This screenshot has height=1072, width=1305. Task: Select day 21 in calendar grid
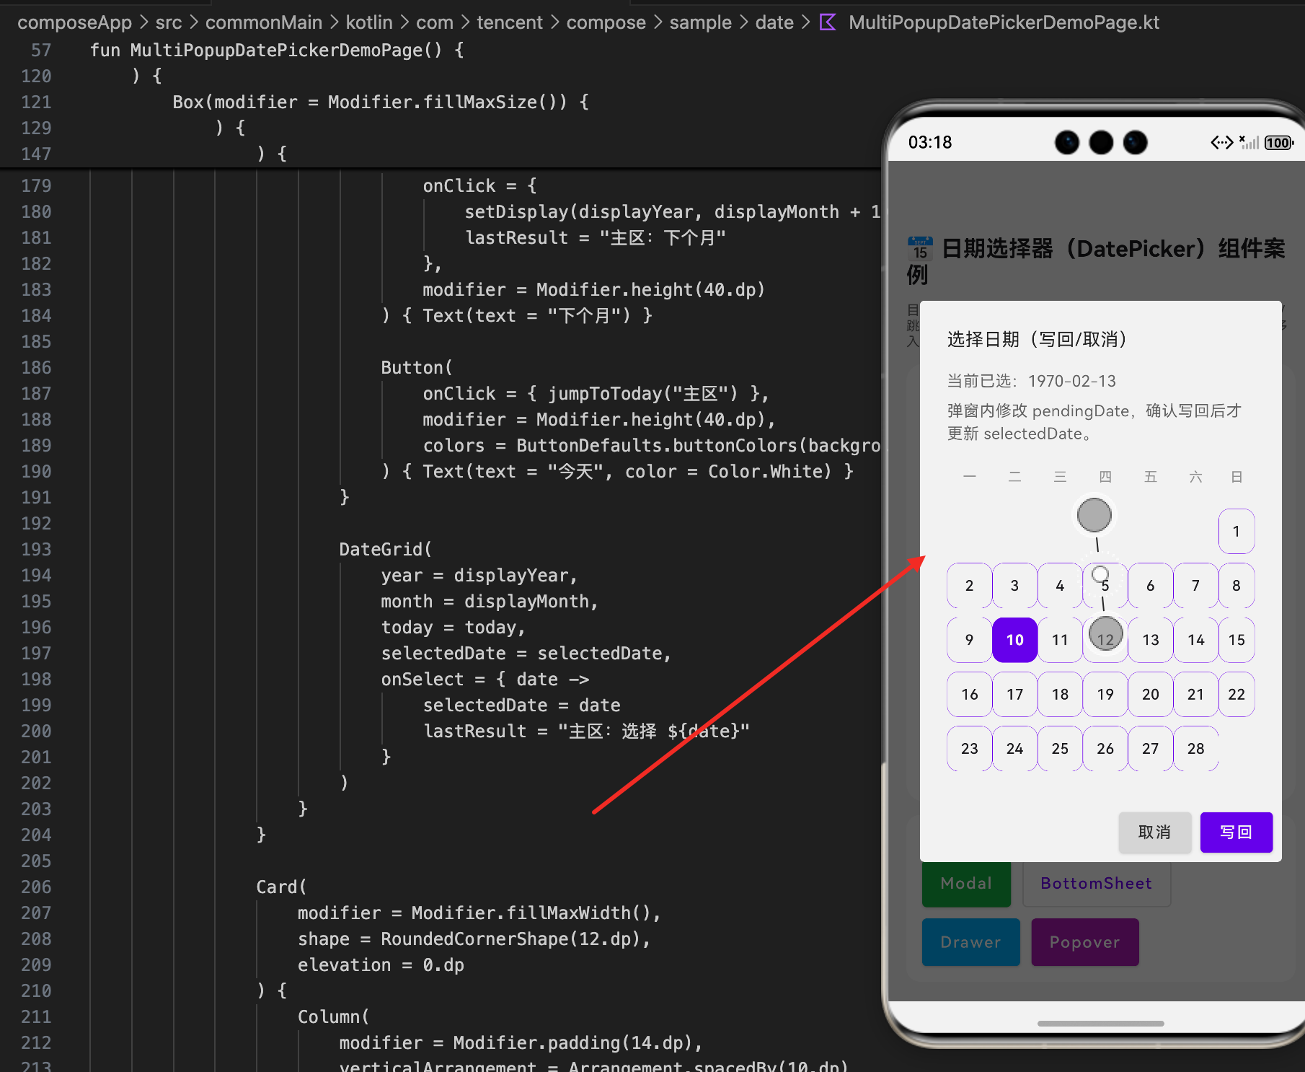point(1195,694)
